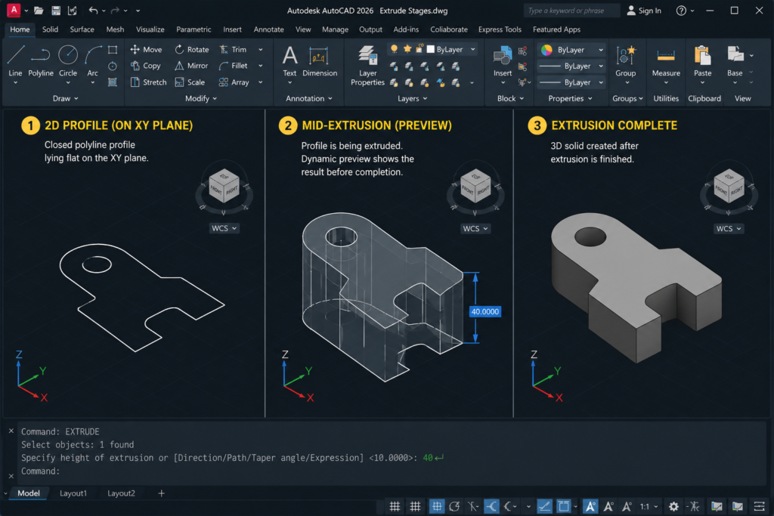
Task: Click the Measure tool
Action: coord(666,60)
